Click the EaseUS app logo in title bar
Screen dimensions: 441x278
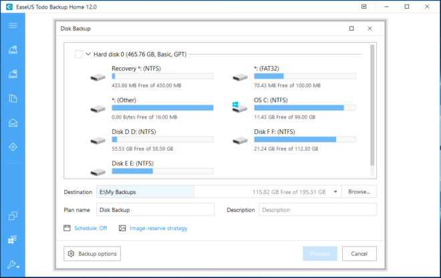(9, 7)
